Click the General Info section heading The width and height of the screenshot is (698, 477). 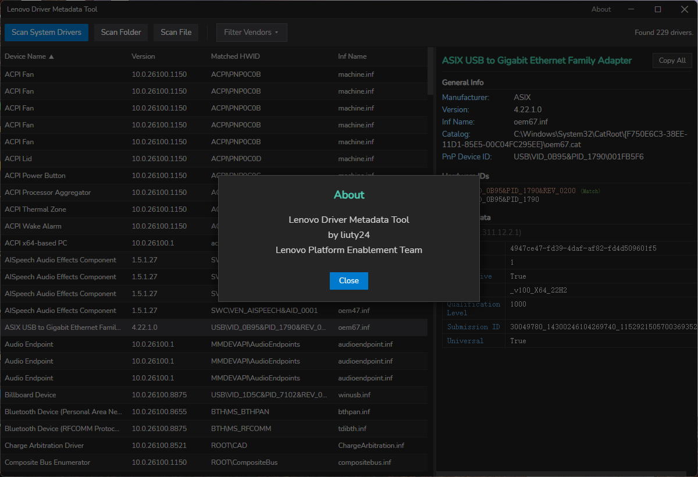[463, 83]
